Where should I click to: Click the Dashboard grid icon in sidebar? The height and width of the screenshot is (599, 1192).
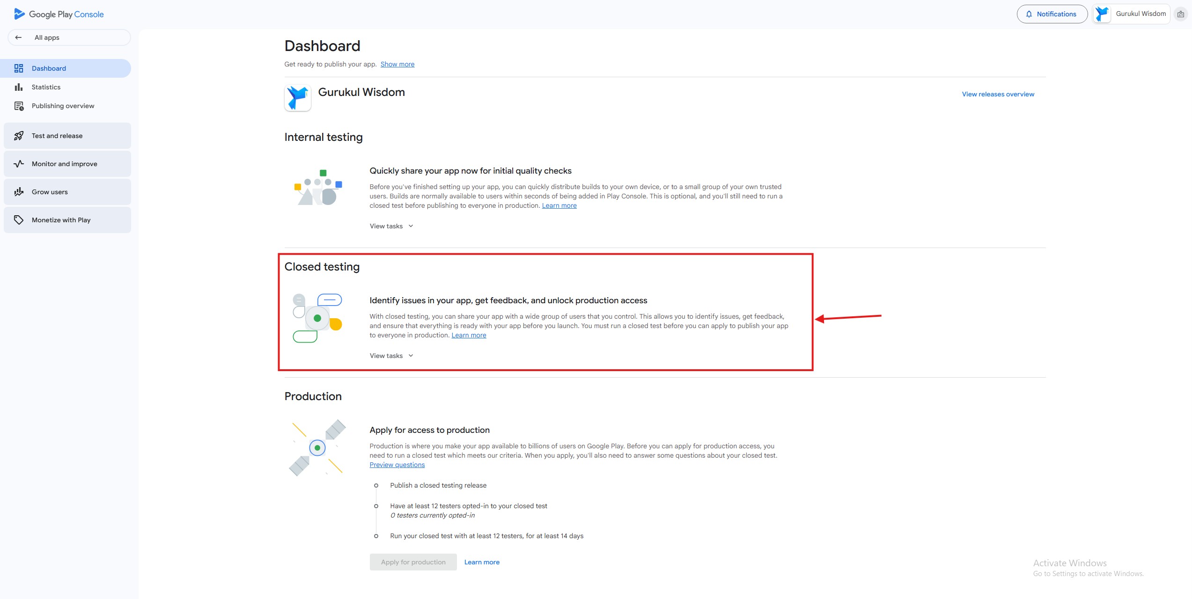pos(19,68)
